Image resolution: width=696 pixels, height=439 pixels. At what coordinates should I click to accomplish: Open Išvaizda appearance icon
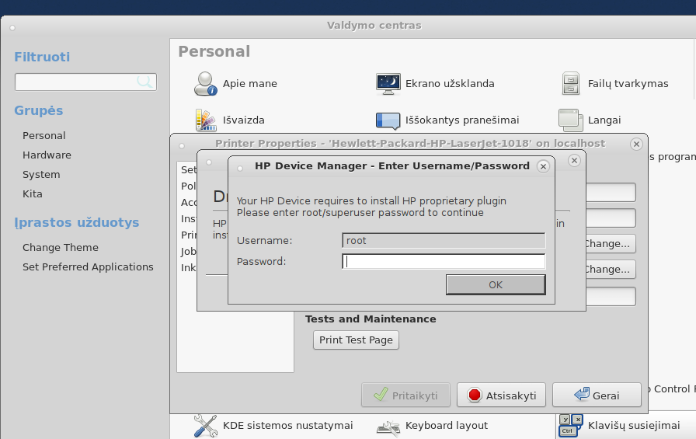coord(206,120)
